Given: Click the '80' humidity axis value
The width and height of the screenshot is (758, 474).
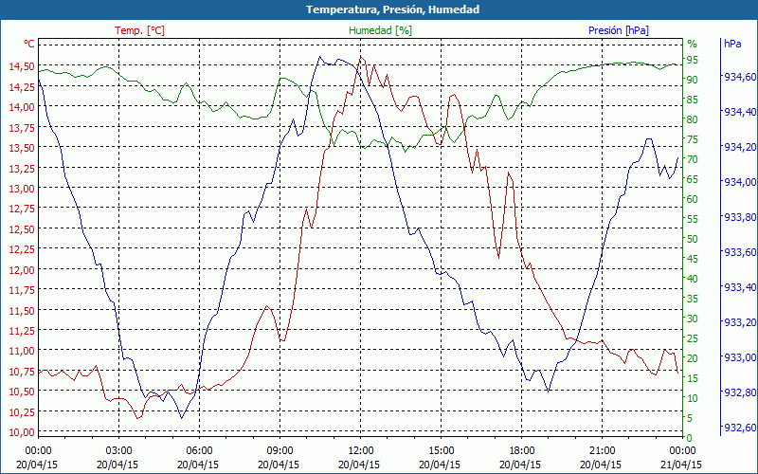Looking at the screenshot, I should coord(693,119).
